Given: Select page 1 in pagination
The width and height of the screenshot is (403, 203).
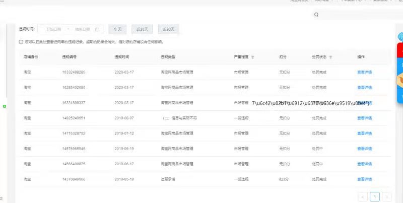Looking at the screenshot, I should tap(375, 197).
